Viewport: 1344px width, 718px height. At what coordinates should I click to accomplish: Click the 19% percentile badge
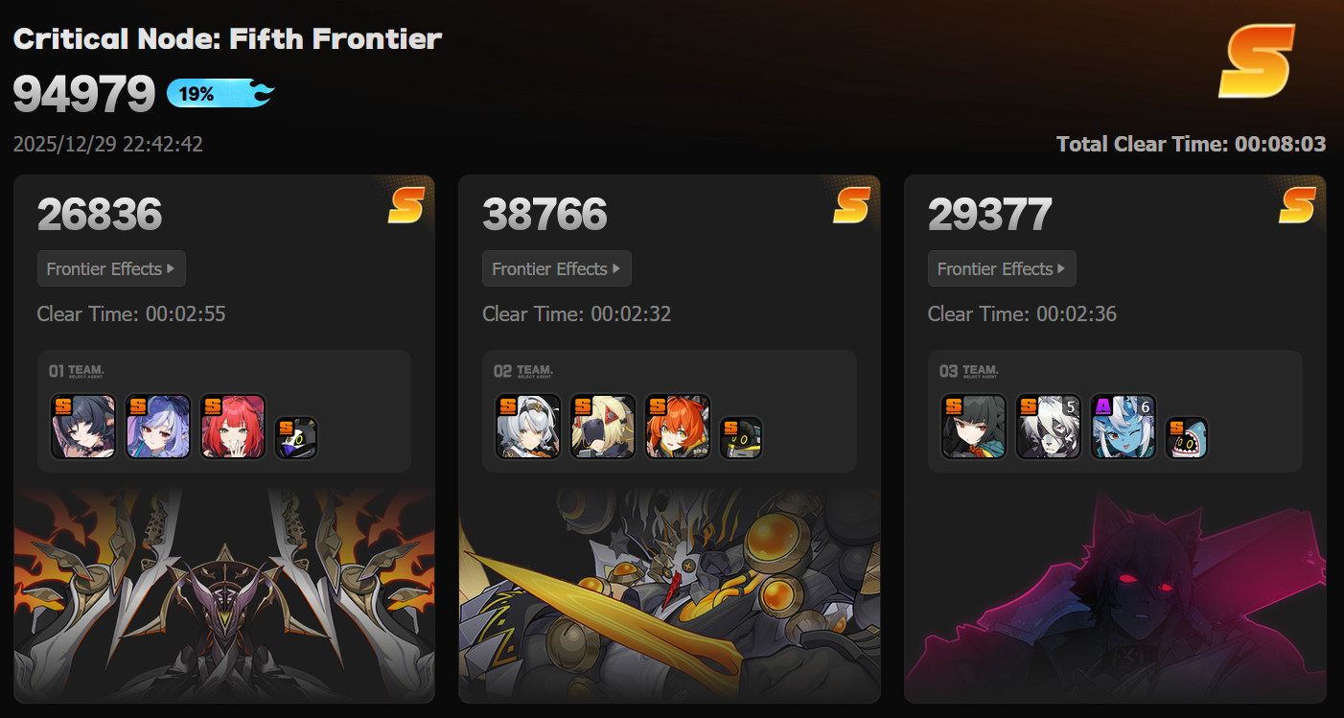pos(220,93)
